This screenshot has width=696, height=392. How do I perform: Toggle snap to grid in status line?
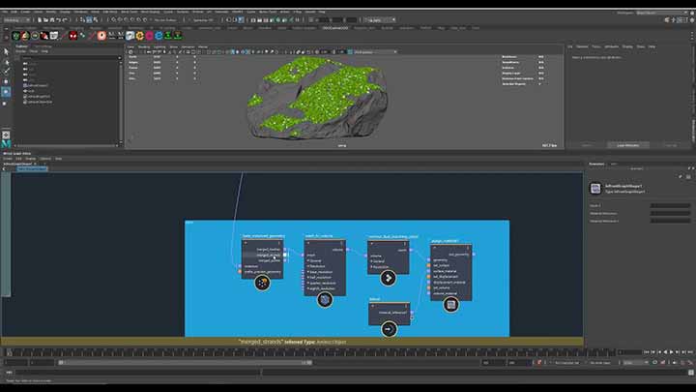click(114, 20)
